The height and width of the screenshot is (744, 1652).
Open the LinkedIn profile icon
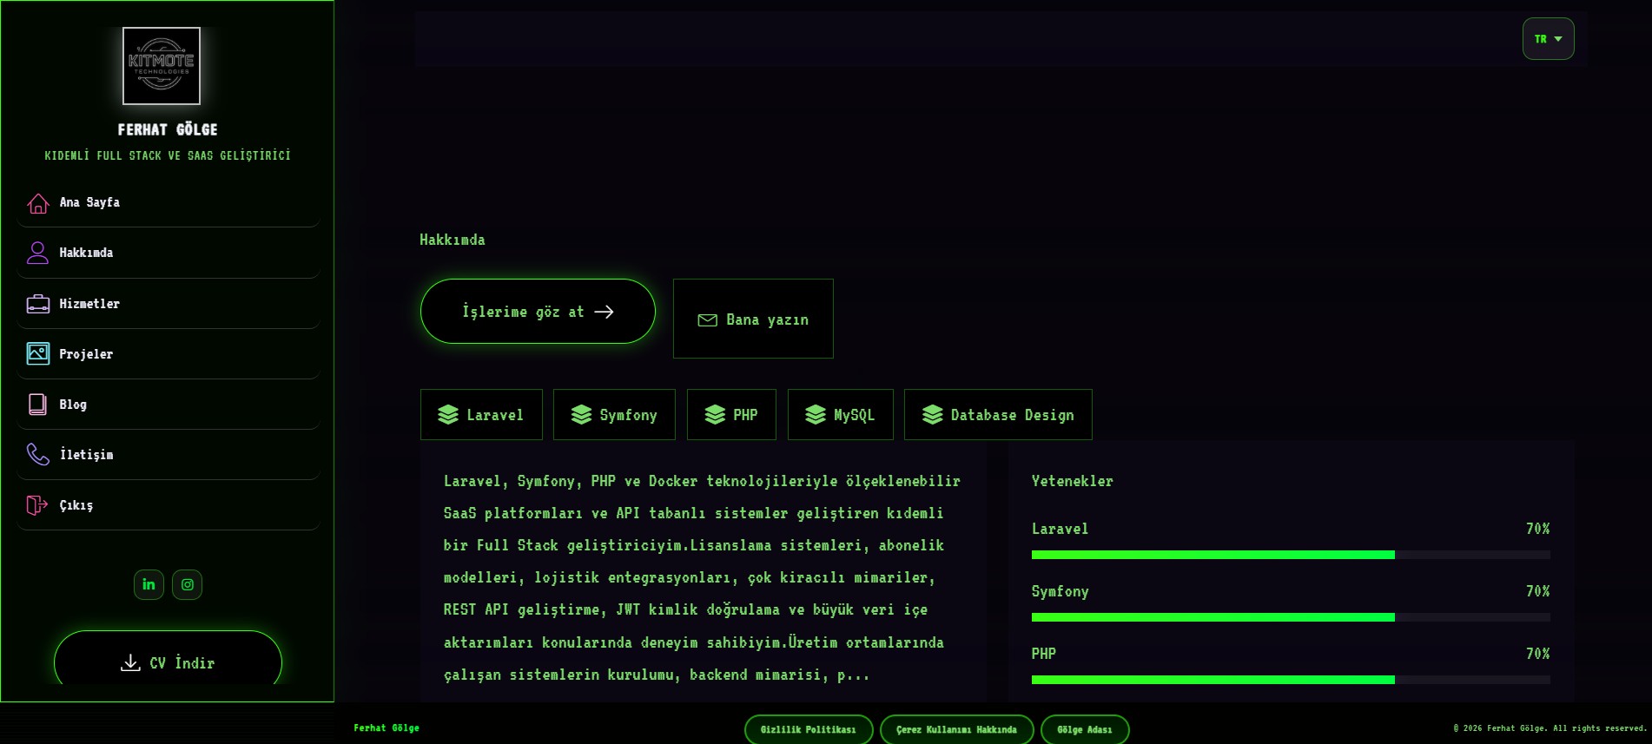pos(149,584)
